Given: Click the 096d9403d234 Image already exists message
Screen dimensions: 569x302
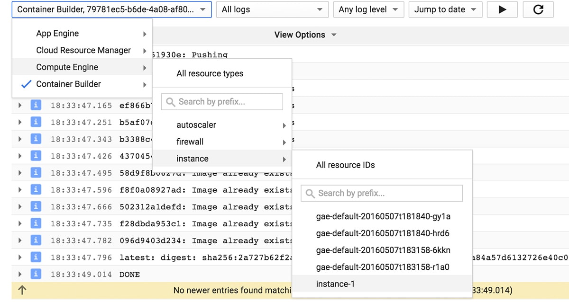Looking at the screenshot, I should pyautogui.click(x=205, y=240).
